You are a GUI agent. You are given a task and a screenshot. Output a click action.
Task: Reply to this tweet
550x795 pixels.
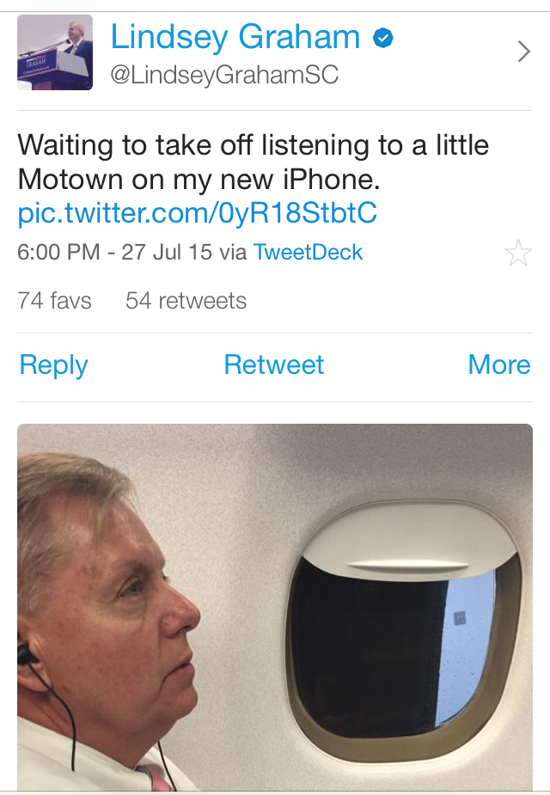coord(53,365)
